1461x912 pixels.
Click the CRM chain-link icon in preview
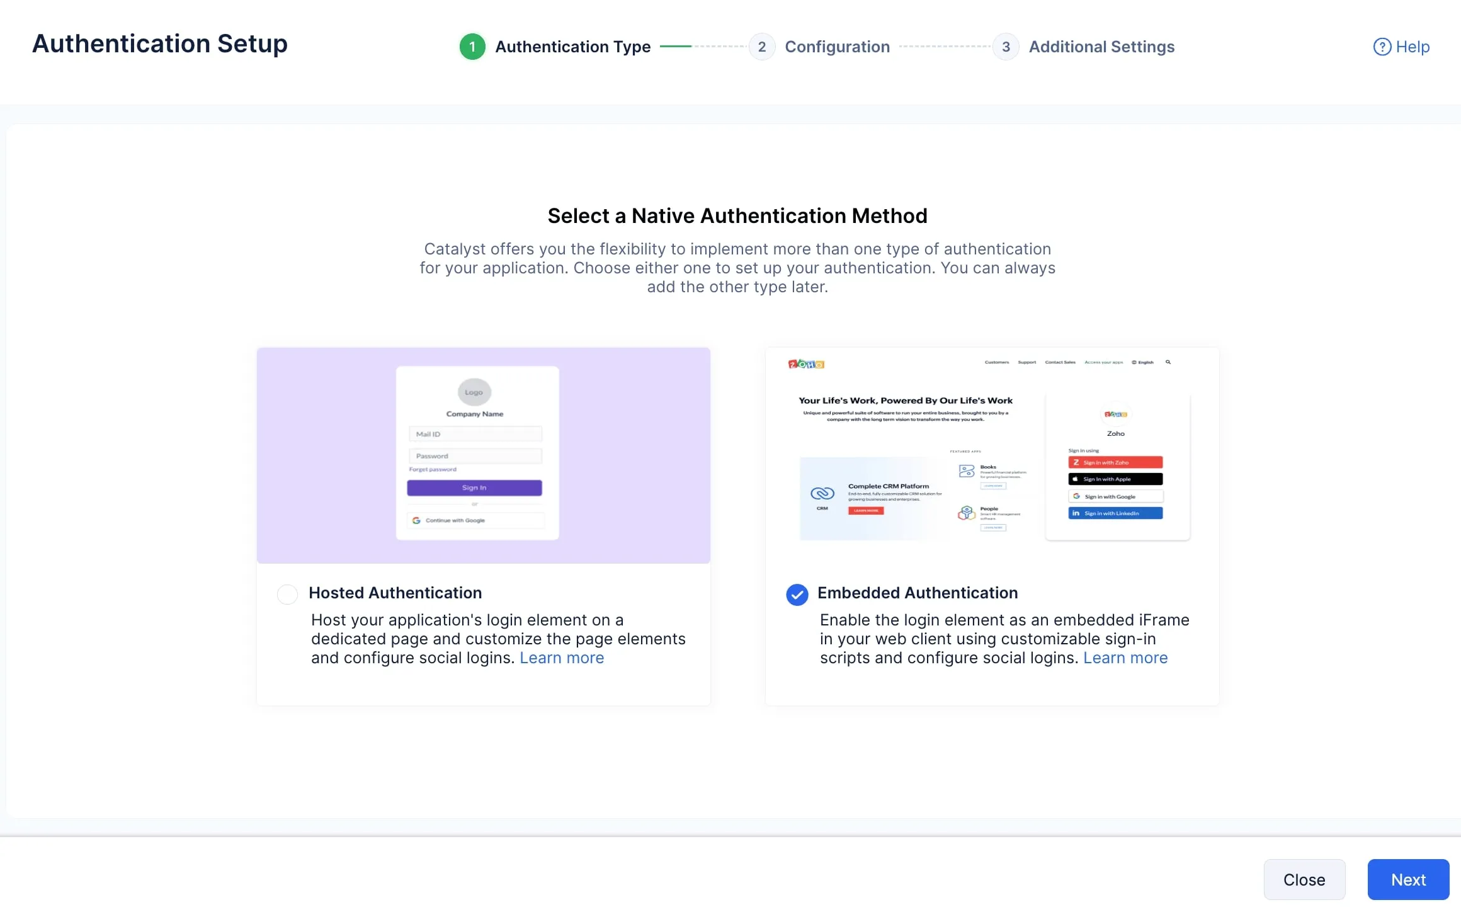[x=822, y=493]
